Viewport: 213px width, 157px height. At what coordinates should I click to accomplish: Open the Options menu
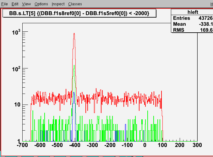[x=41, y=4]
